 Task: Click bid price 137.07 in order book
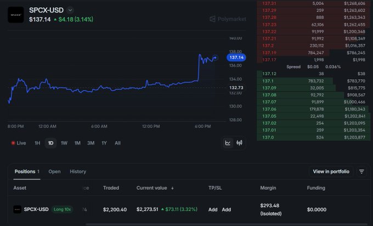[269, 102]
